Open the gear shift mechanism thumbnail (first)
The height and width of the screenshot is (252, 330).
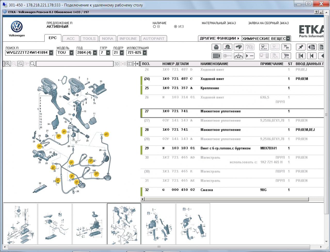coord(20,223)
